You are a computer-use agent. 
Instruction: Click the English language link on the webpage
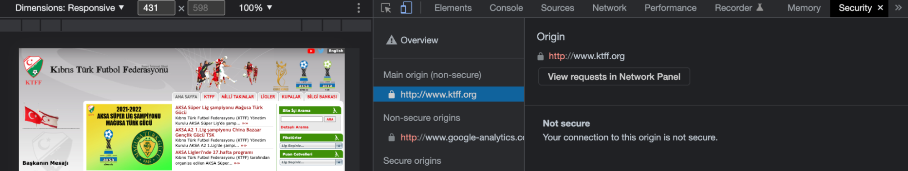pos(336,51)
